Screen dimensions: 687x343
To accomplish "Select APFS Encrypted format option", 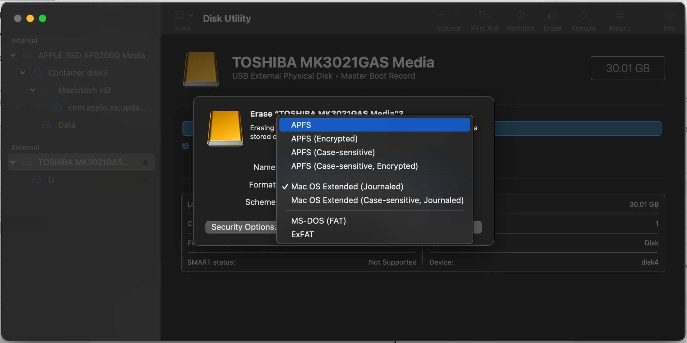I will [324, 138].
